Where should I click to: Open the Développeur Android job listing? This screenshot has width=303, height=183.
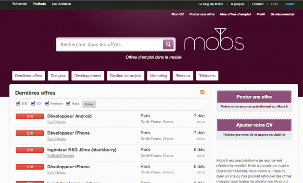click(x=69, y=116)
